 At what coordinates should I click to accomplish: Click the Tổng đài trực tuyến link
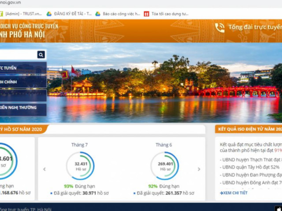point(254,28)
